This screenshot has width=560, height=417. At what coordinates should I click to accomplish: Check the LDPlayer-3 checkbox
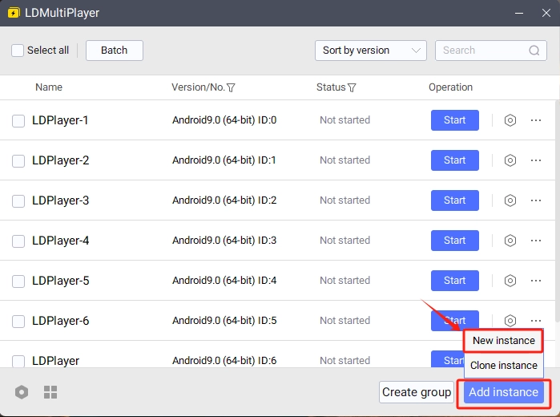pyautogui.click(x=18, y=201)
